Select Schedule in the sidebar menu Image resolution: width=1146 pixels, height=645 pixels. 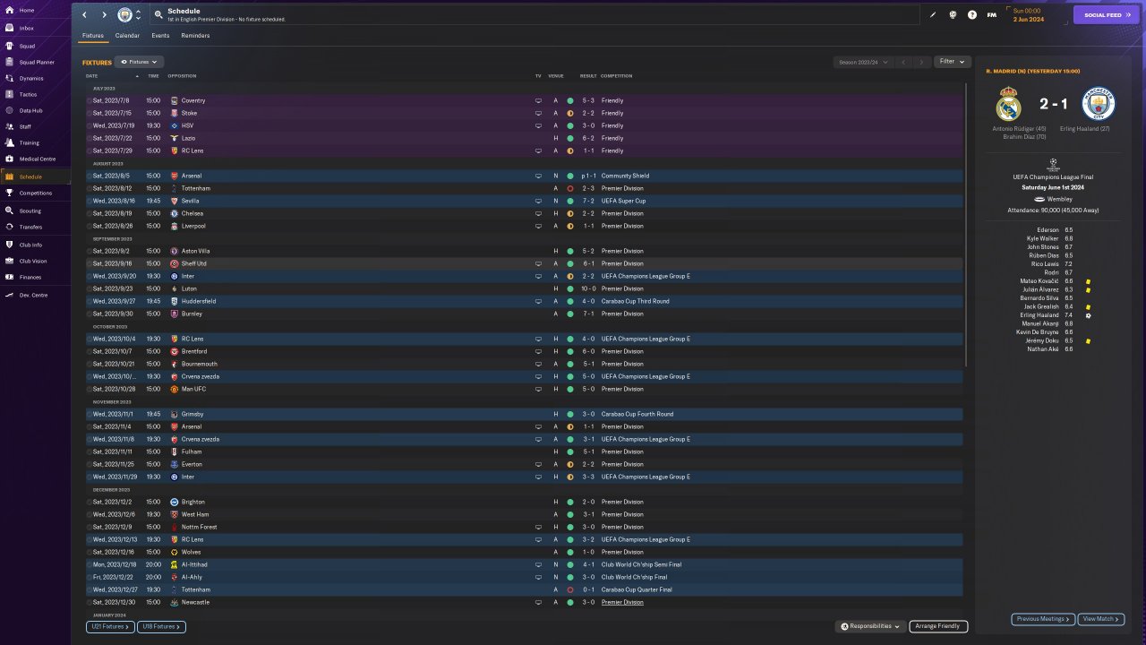coord(36,176)
